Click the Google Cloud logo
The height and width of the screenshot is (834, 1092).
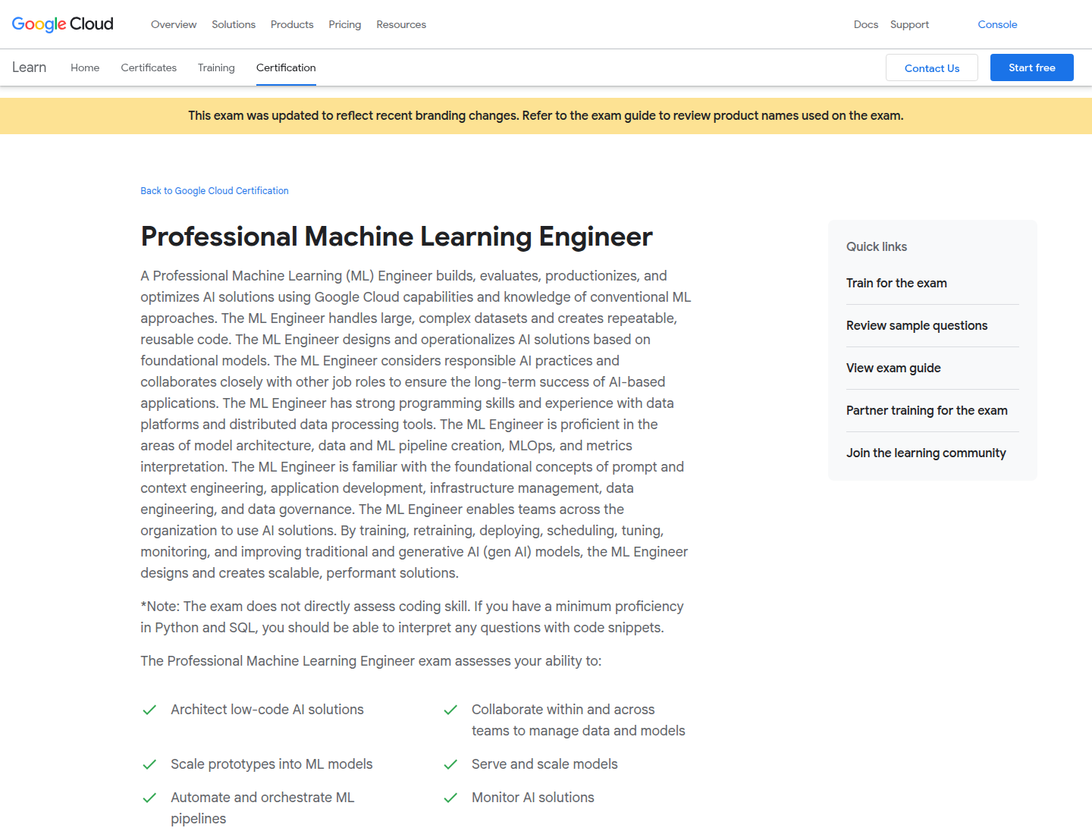[63, 24]
